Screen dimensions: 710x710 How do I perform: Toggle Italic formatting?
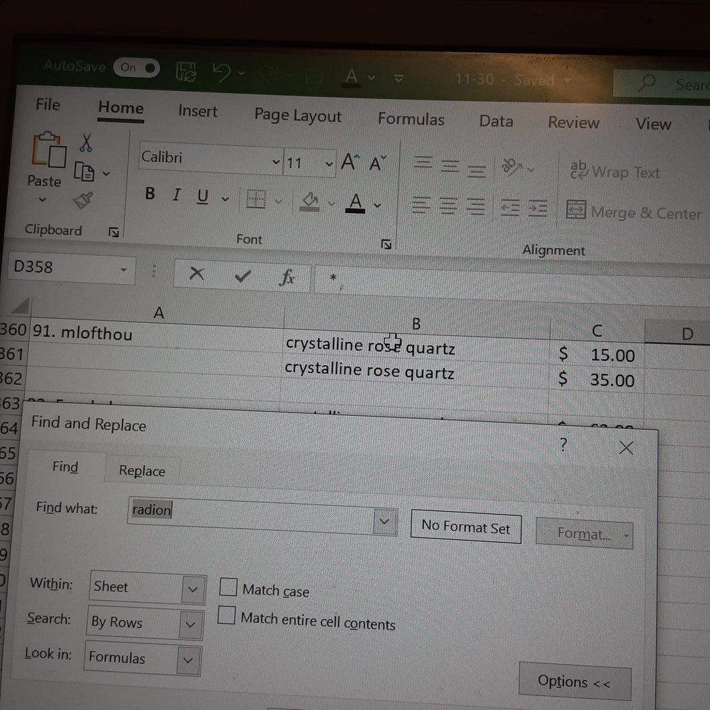[176, 195]
